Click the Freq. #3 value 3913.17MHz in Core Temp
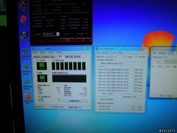The image size is (177, 133). point(120,79)
